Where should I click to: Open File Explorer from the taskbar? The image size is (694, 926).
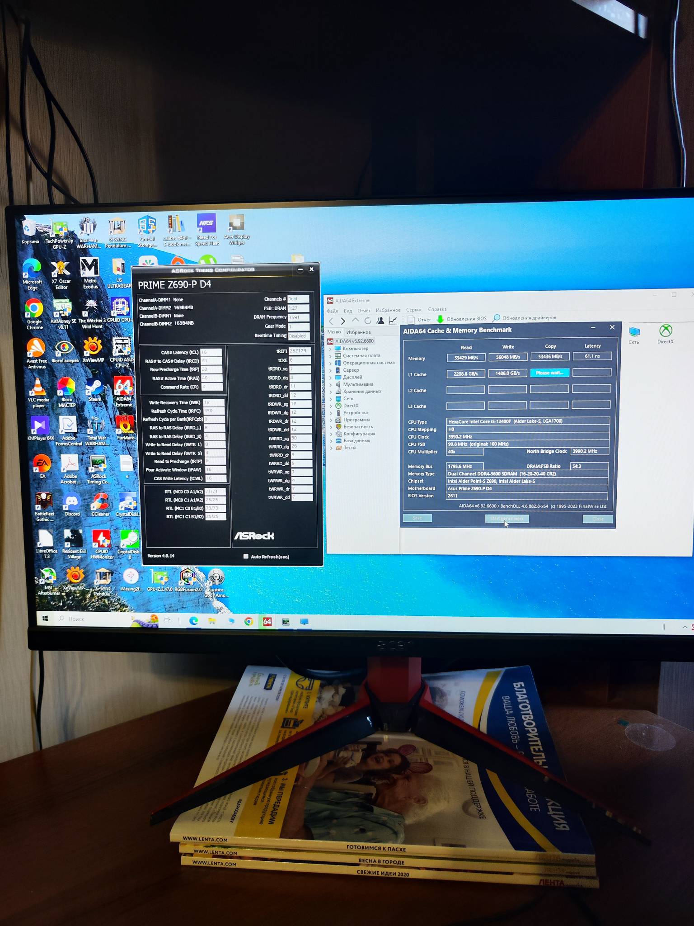212,621
